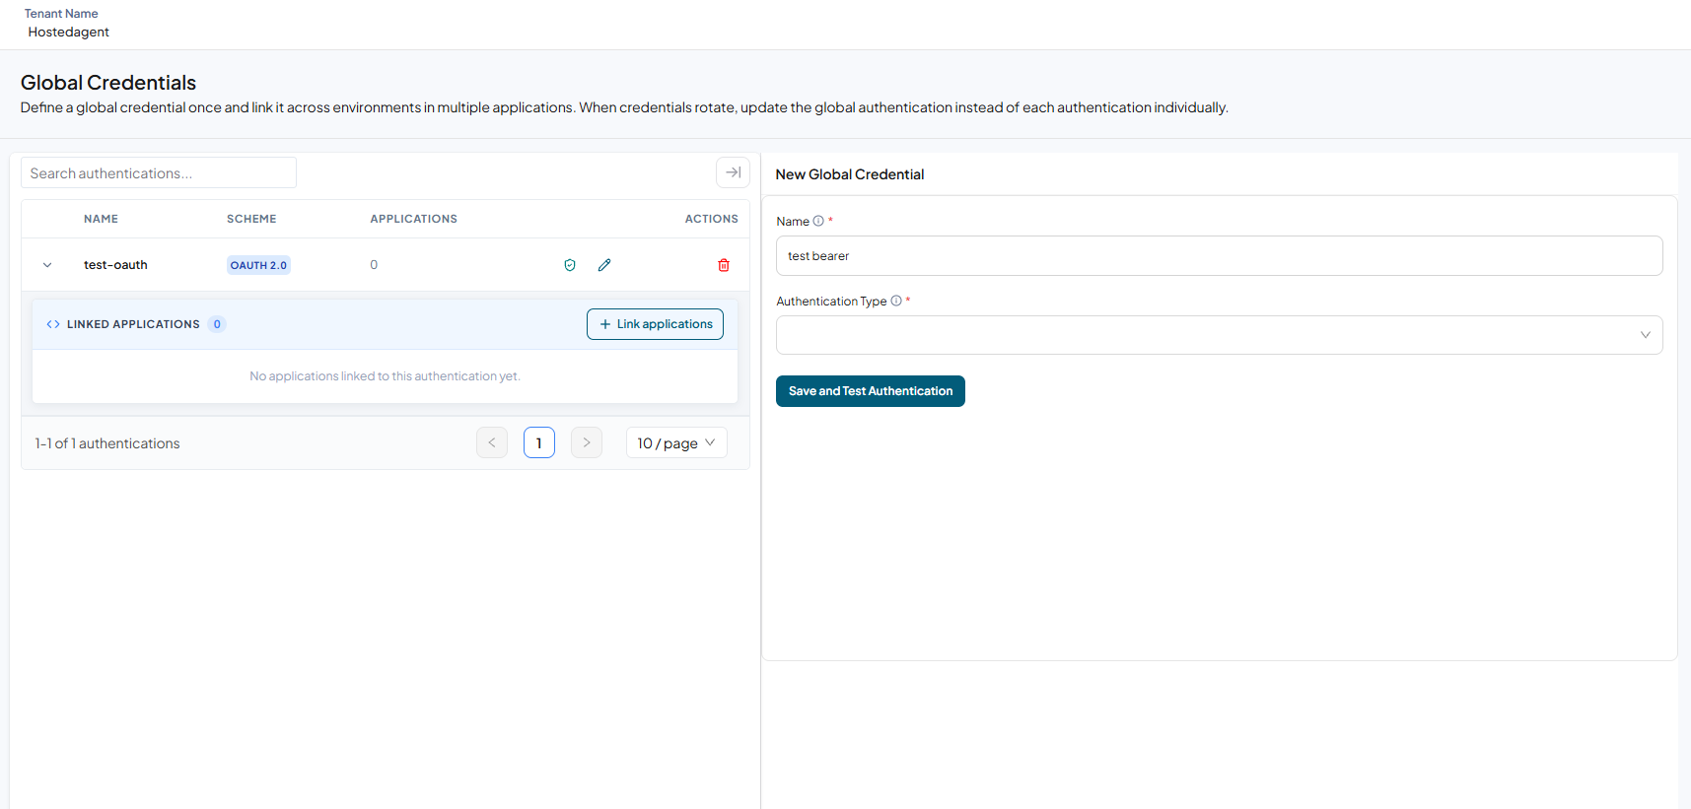Delete test-oauth using the red trash icon
The width and height of the screenshot is (1691, 809).
(724, 265)
